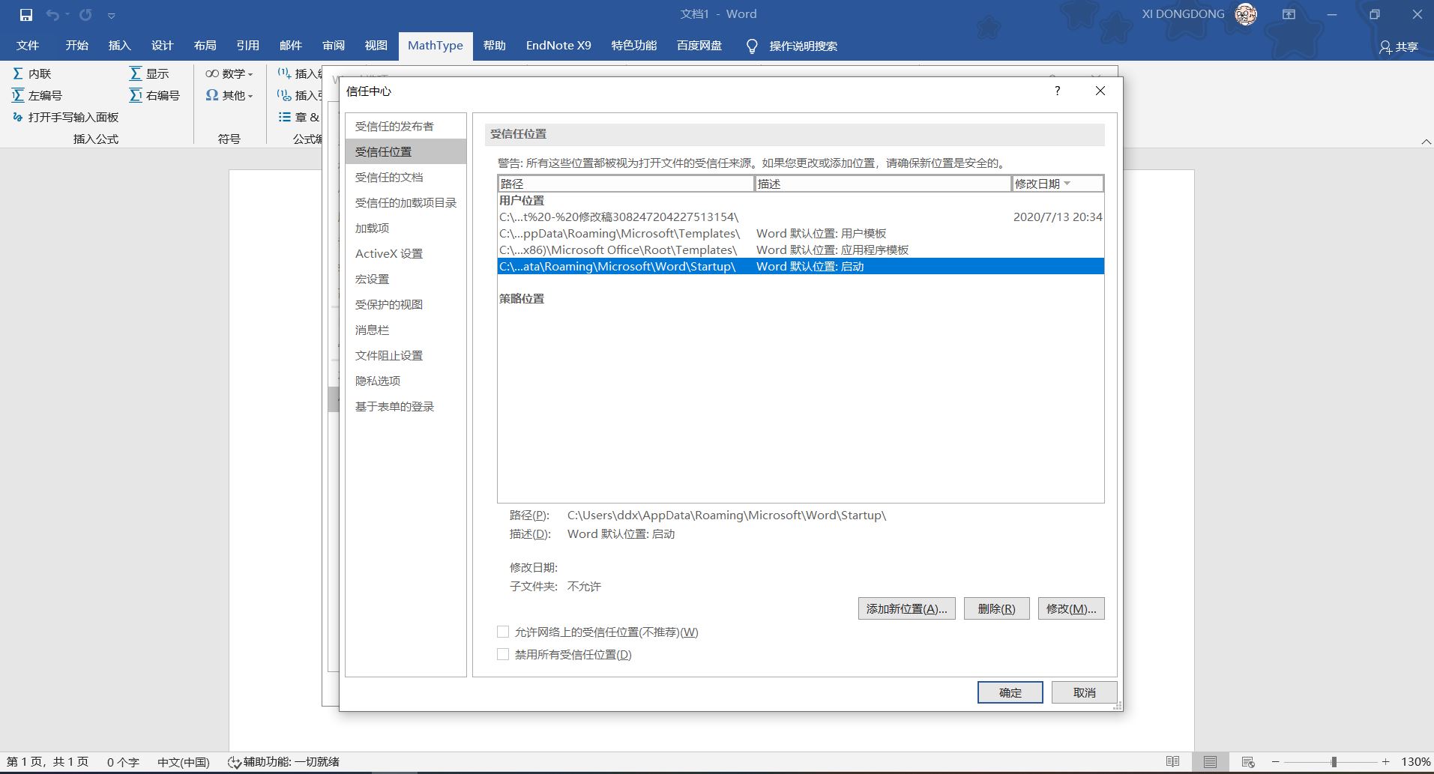Close the 信任中心 dialog
Image resolution: width=1434 pixels, height=774 pixels.
1100,91
